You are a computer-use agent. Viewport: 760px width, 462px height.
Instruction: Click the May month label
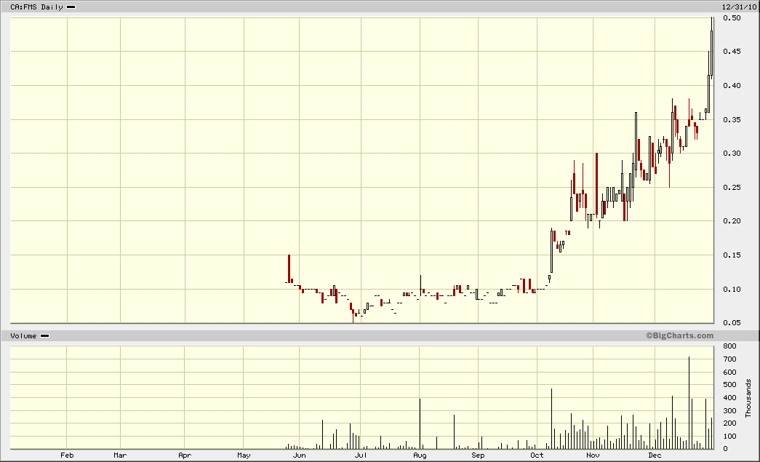pyautogui.click(x=244, y=455)
